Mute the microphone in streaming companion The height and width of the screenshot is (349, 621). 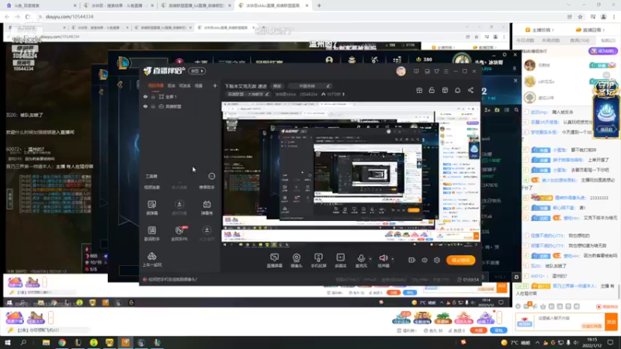(x=361, y=258)
